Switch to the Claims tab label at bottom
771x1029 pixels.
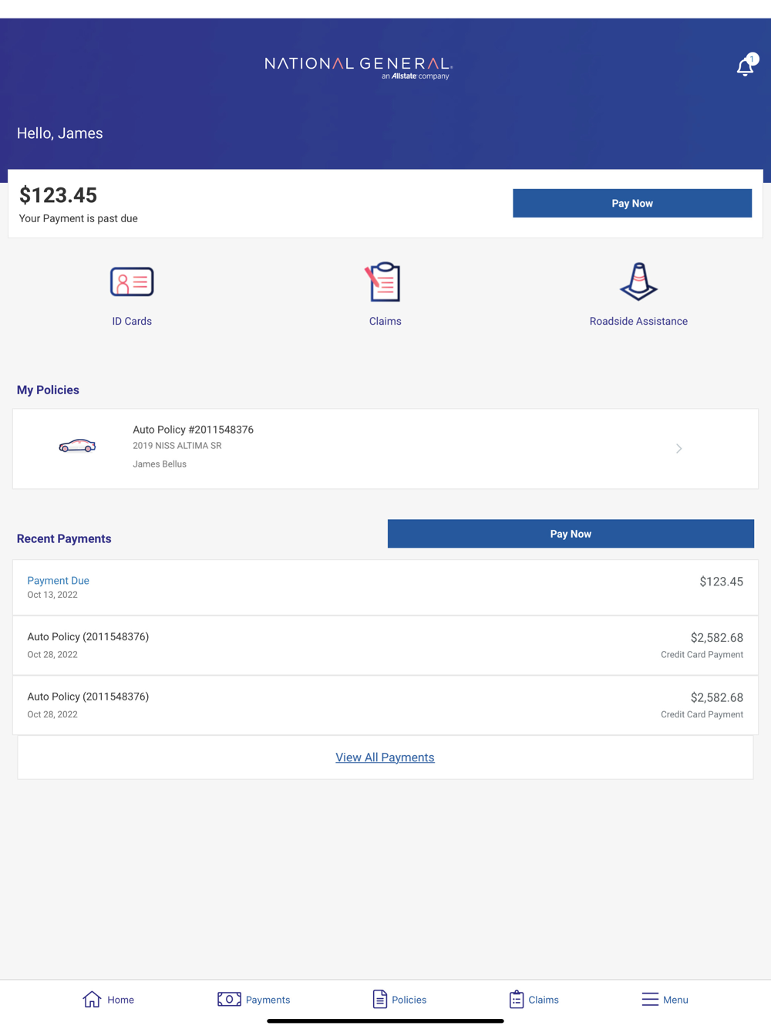(x=544, y=1000)
